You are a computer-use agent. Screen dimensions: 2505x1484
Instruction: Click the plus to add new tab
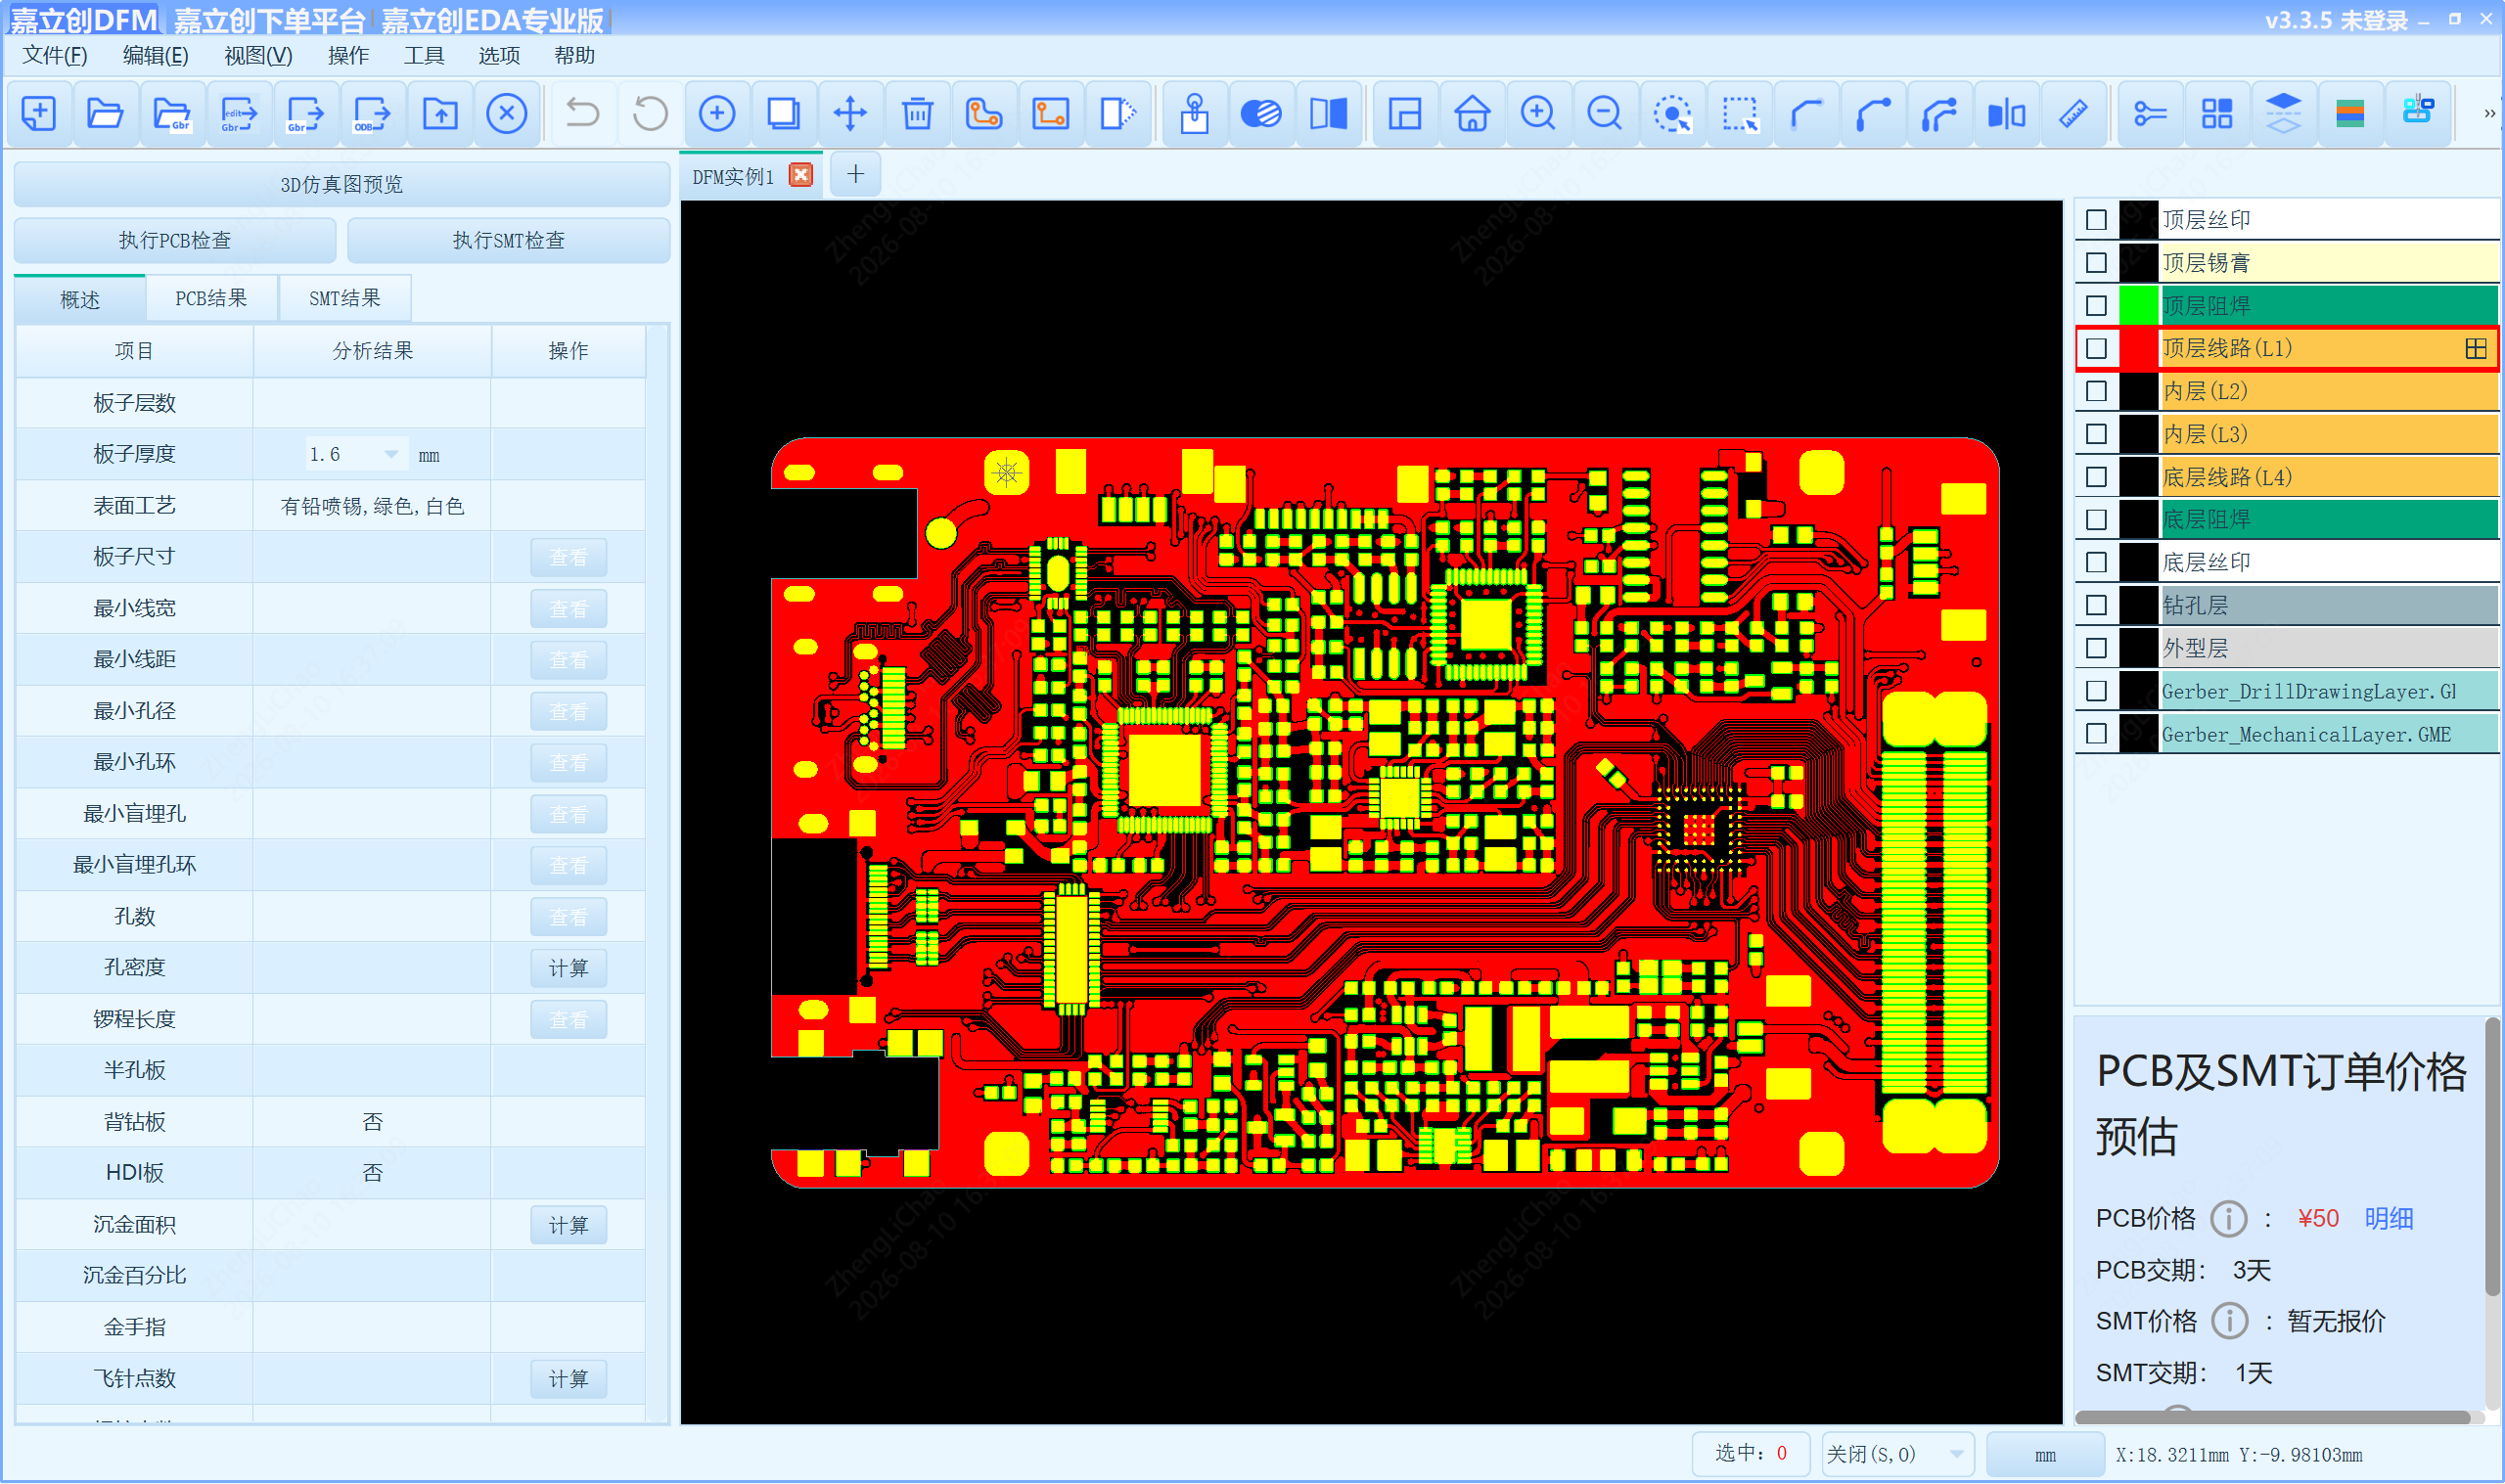(x=855, y=175)
